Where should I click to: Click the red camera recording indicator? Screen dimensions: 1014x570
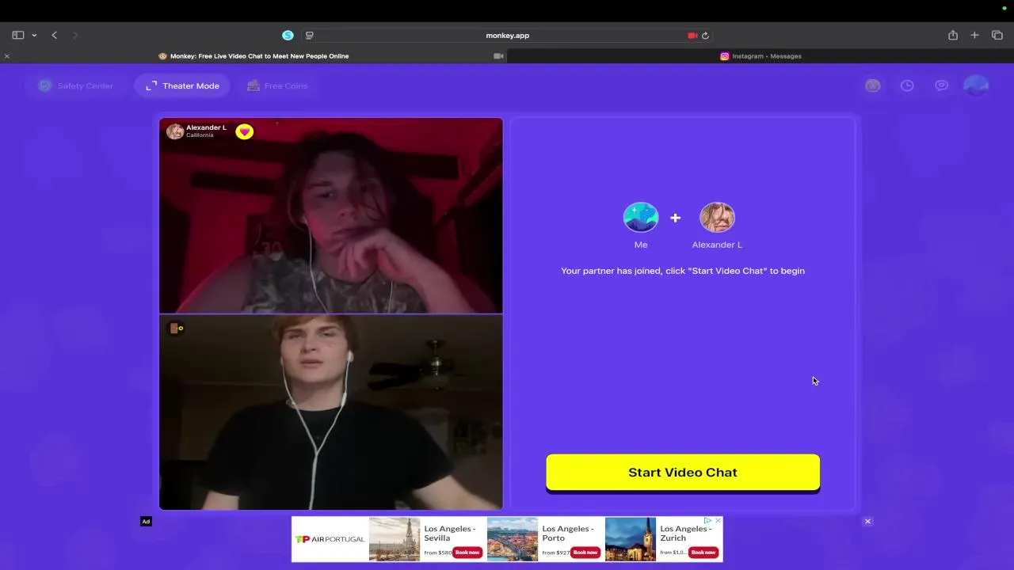(692, 36)
